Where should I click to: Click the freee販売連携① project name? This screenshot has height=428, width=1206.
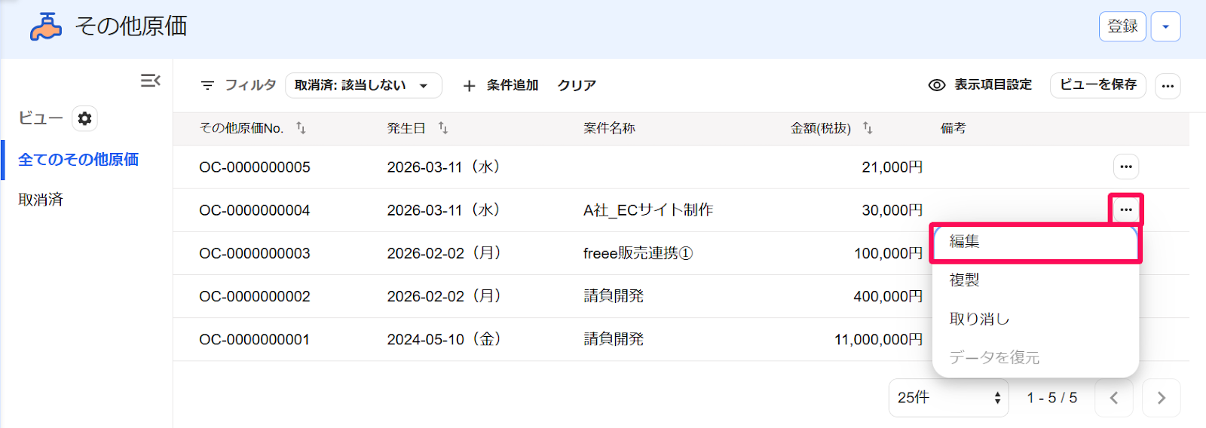(638, 253)
